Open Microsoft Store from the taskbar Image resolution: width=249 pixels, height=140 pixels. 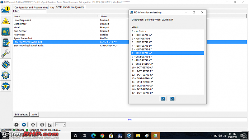coord(111,136)
